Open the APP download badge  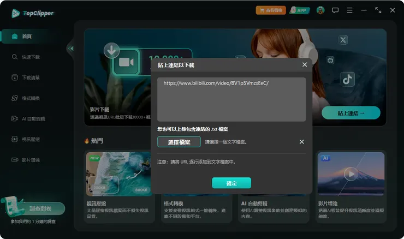299,10
